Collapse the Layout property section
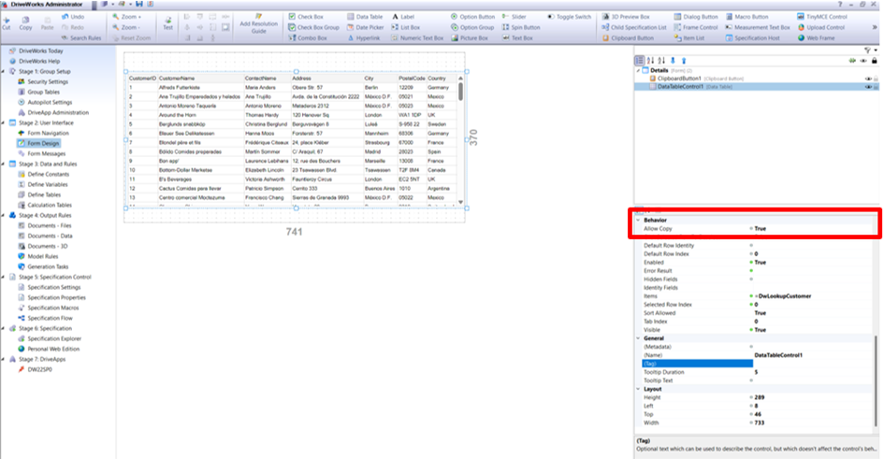Image resolution: width=884 pixels, height=459 pixels. [x=638, y=389]
